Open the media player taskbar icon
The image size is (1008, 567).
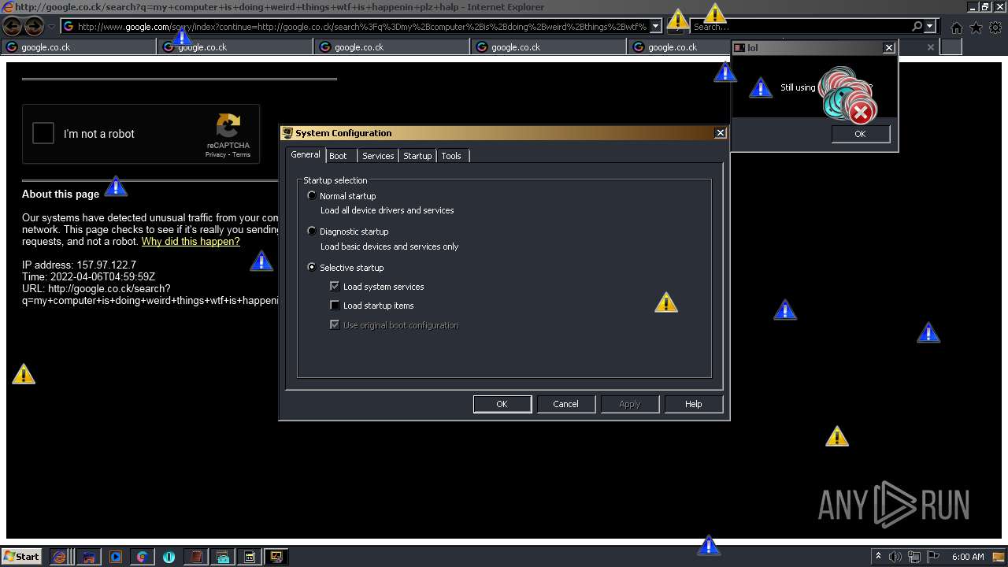coord(116,557)
